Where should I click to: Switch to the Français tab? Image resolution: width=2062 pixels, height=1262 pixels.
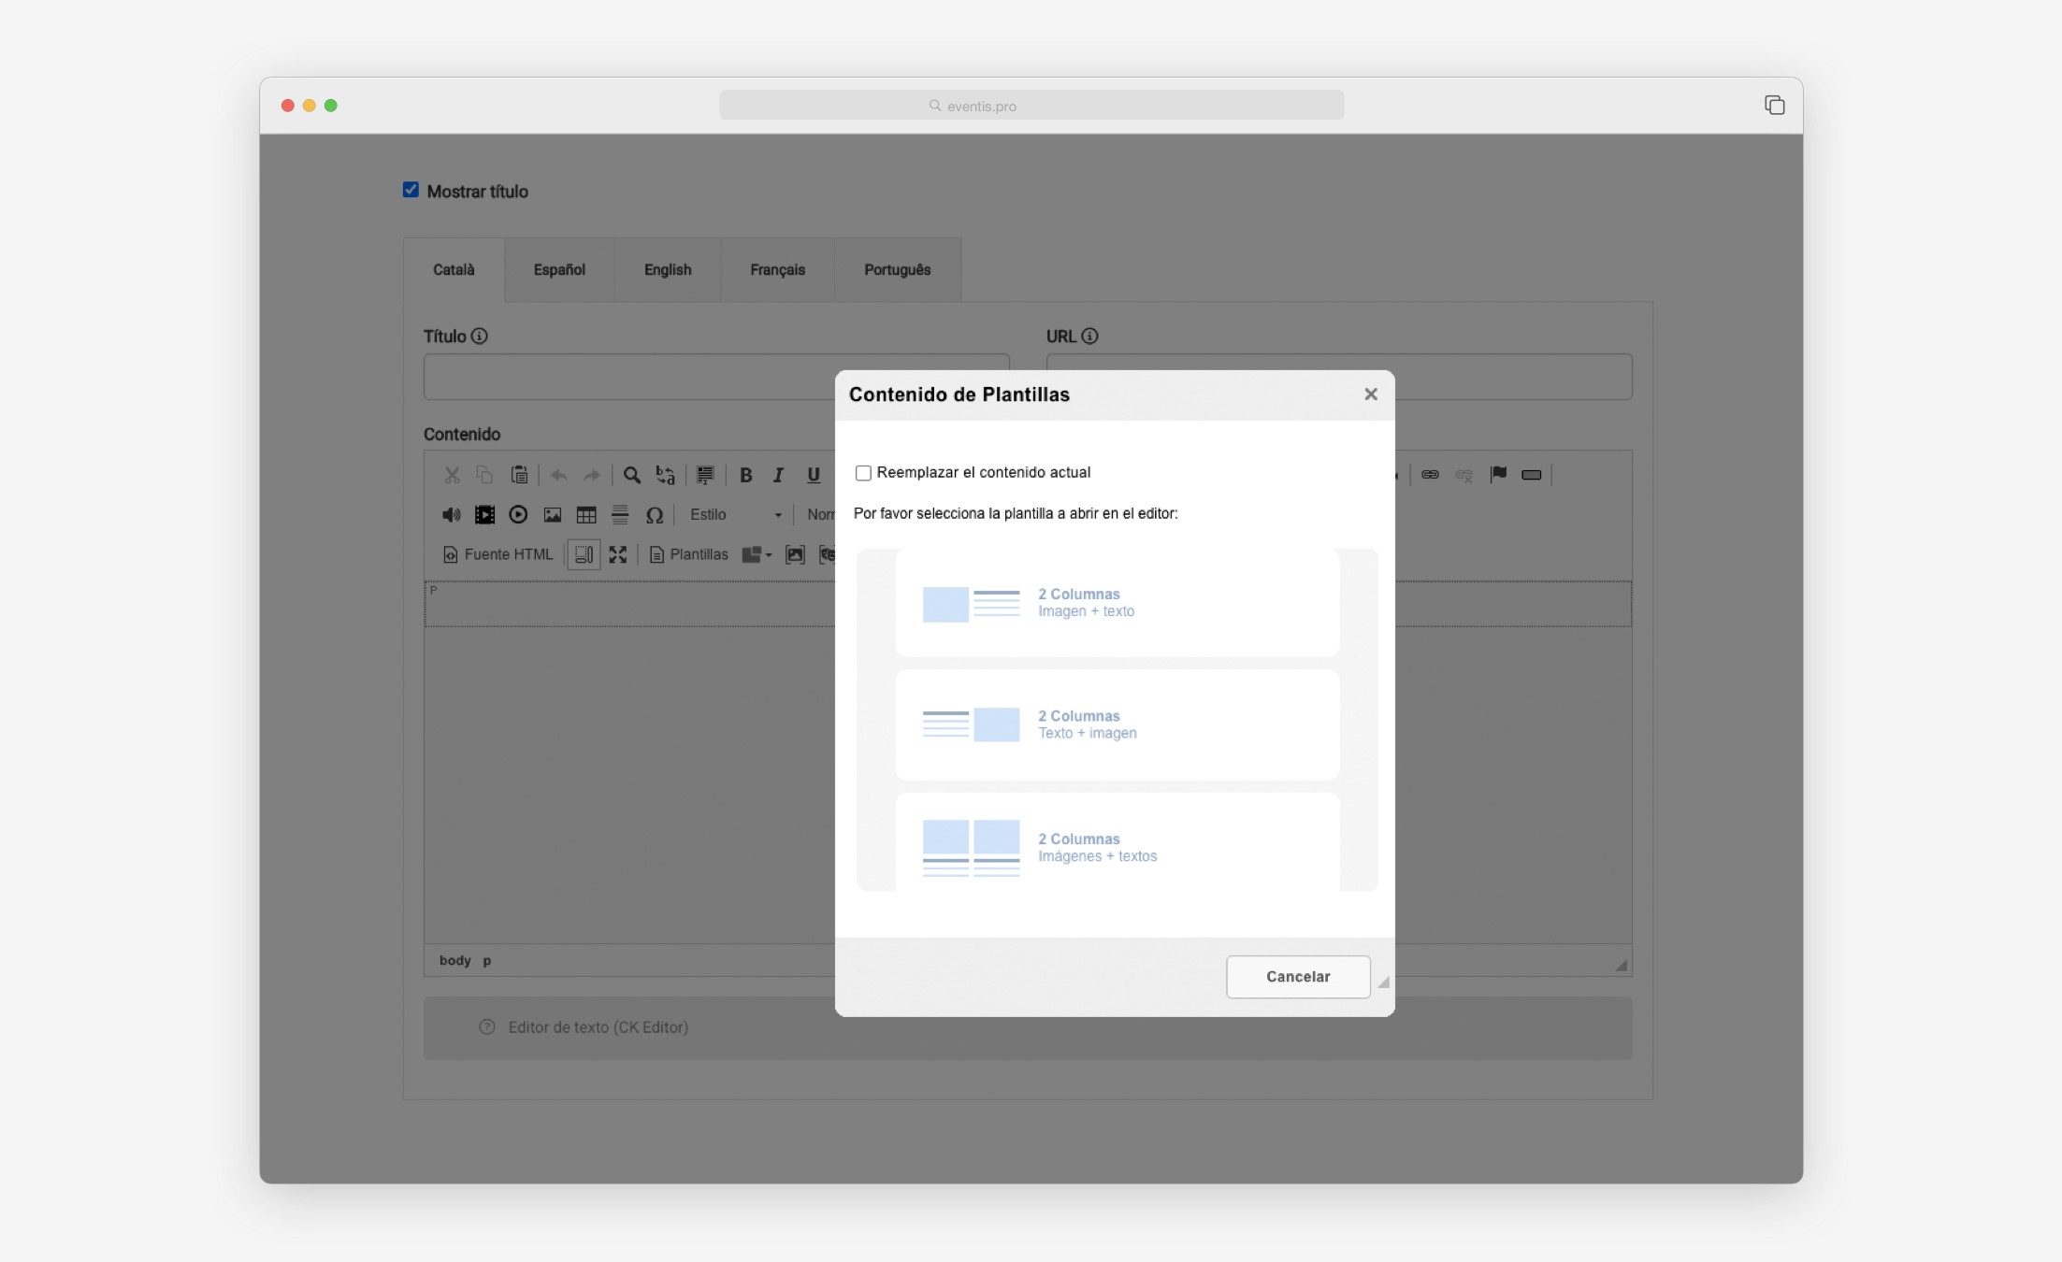click(777, 269)
